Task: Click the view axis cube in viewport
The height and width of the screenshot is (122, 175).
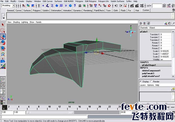Action: (x=131, y=32)
